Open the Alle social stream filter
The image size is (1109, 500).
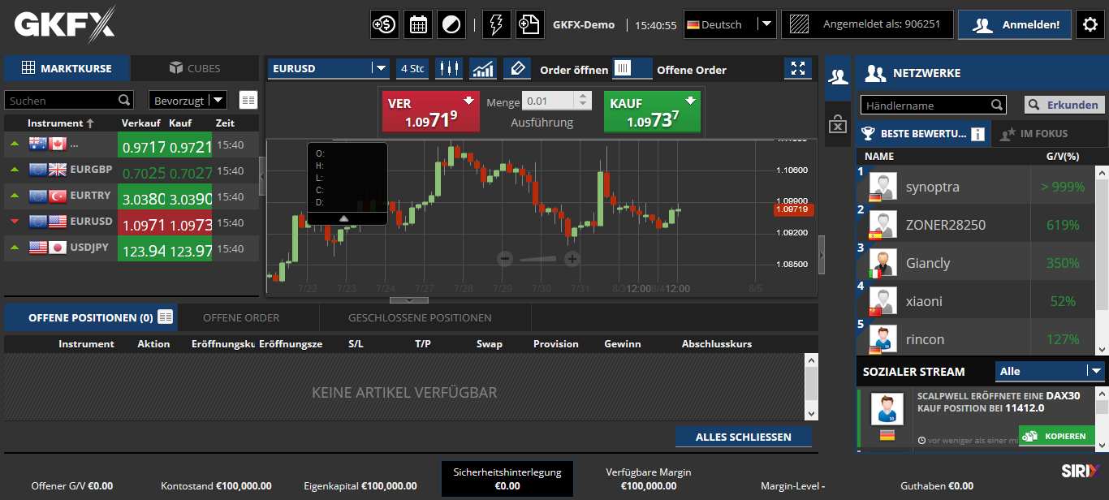[x=1051, y=371]
